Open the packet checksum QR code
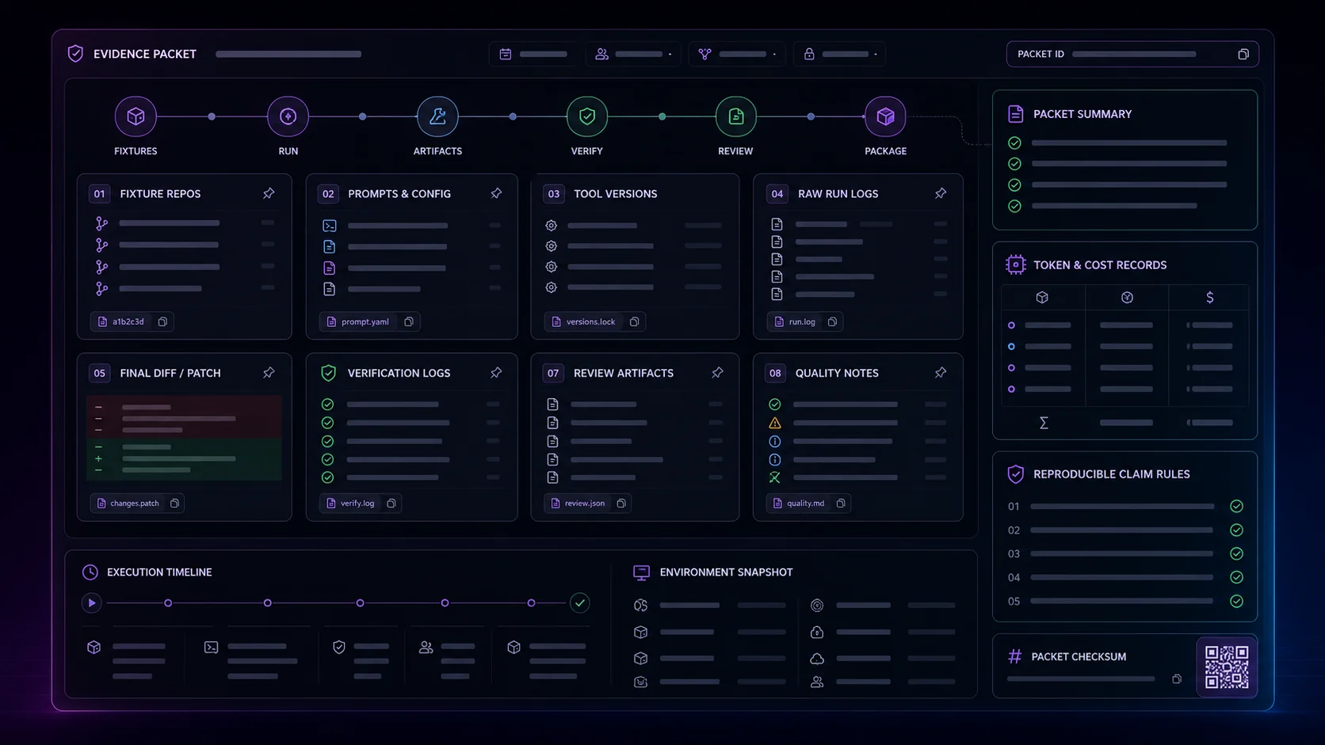This screenshot has width=1325, height=745. point(1227,667)
